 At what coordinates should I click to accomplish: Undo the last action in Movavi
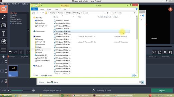pyautogui.click(x=11, y=52)
